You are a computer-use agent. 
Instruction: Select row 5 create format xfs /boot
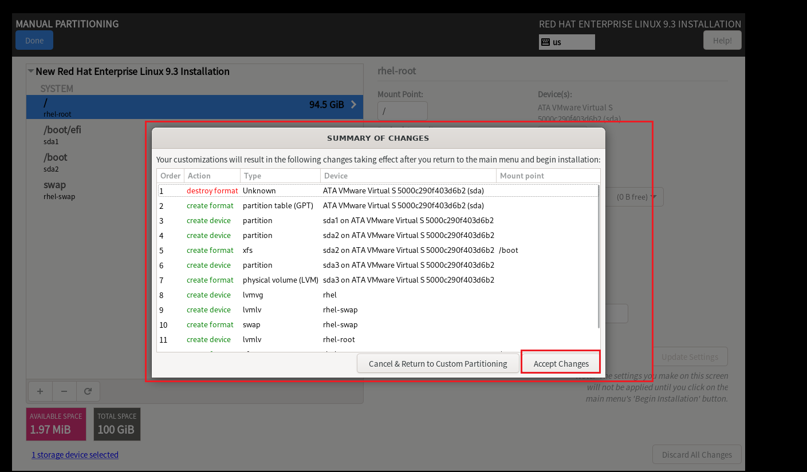pyautogui.click(x=377, y=250)
